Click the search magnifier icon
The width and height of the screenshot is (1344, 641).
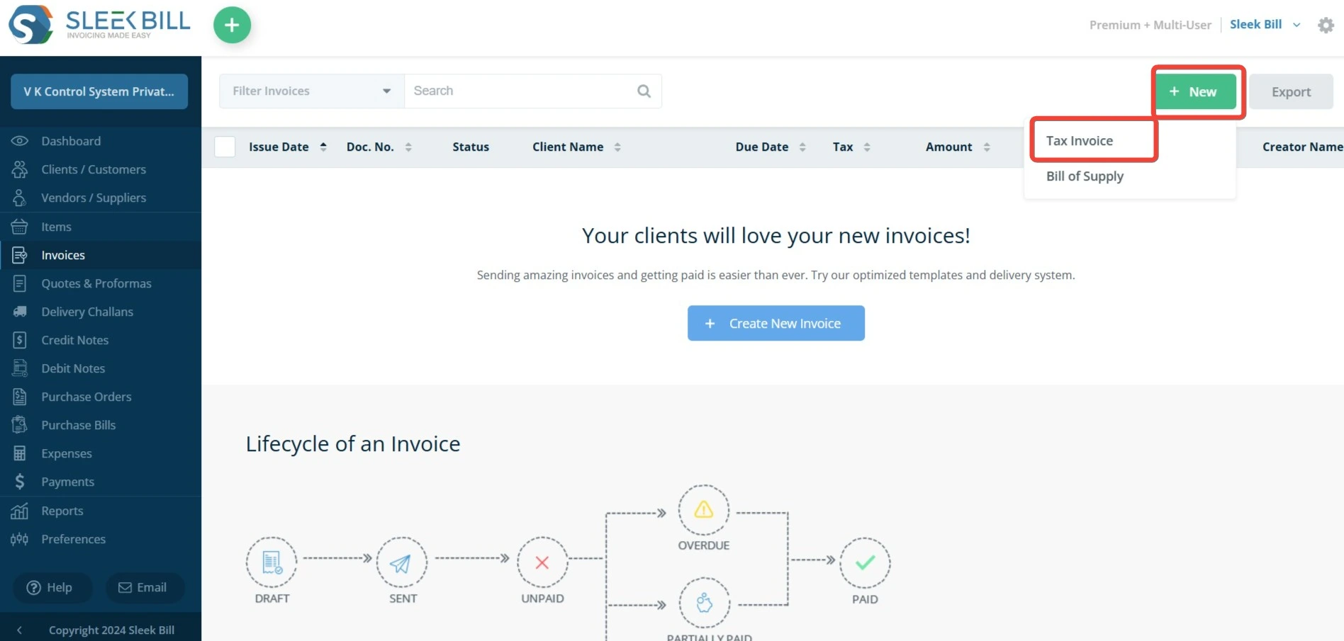[644, 91]
